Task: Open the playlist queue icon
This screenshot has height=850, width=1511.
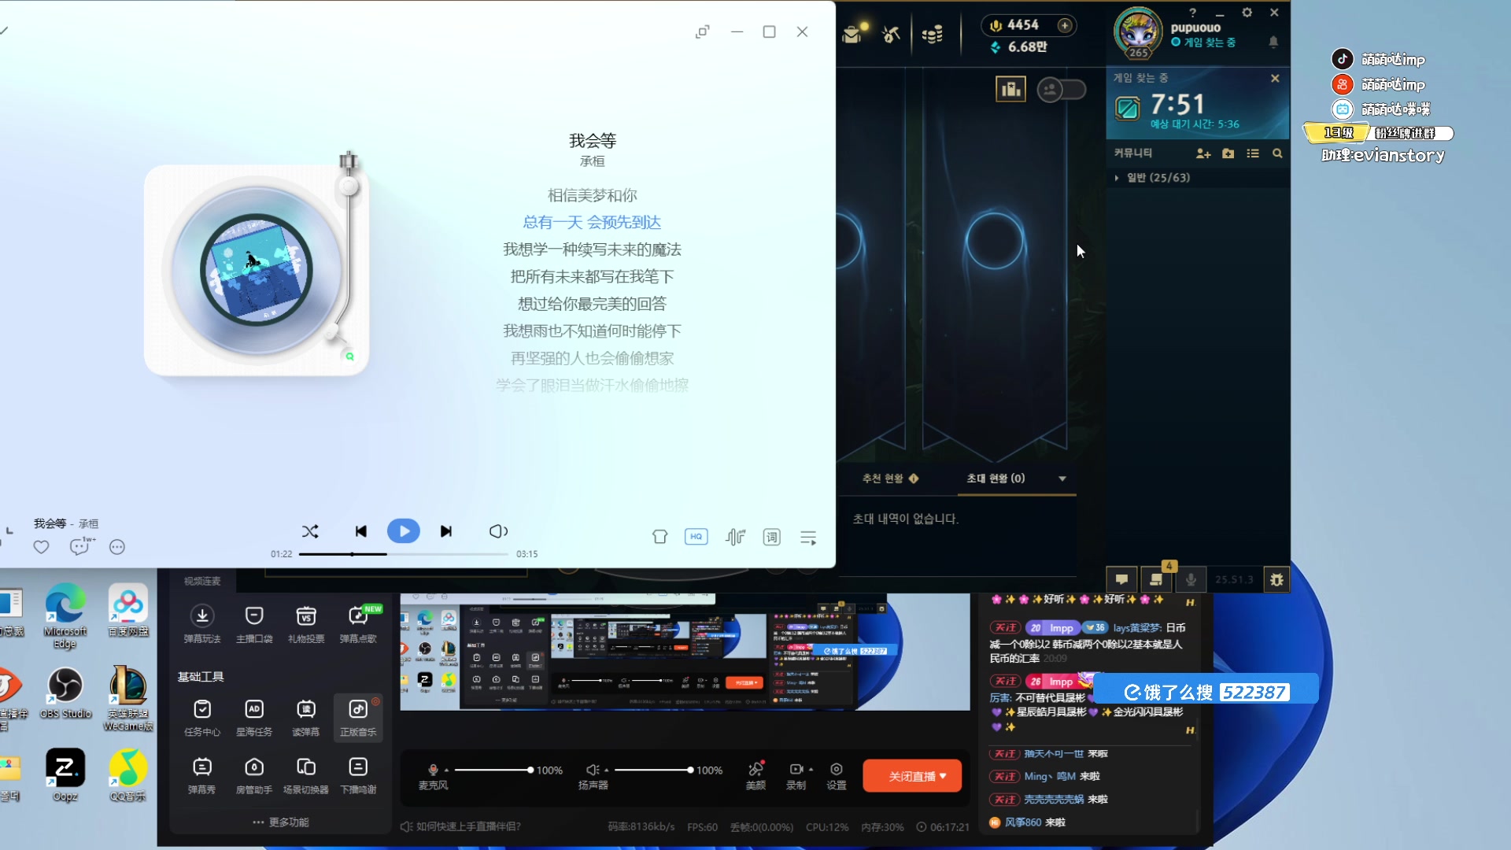Action: pyautogui.click(x=808, y=538)
